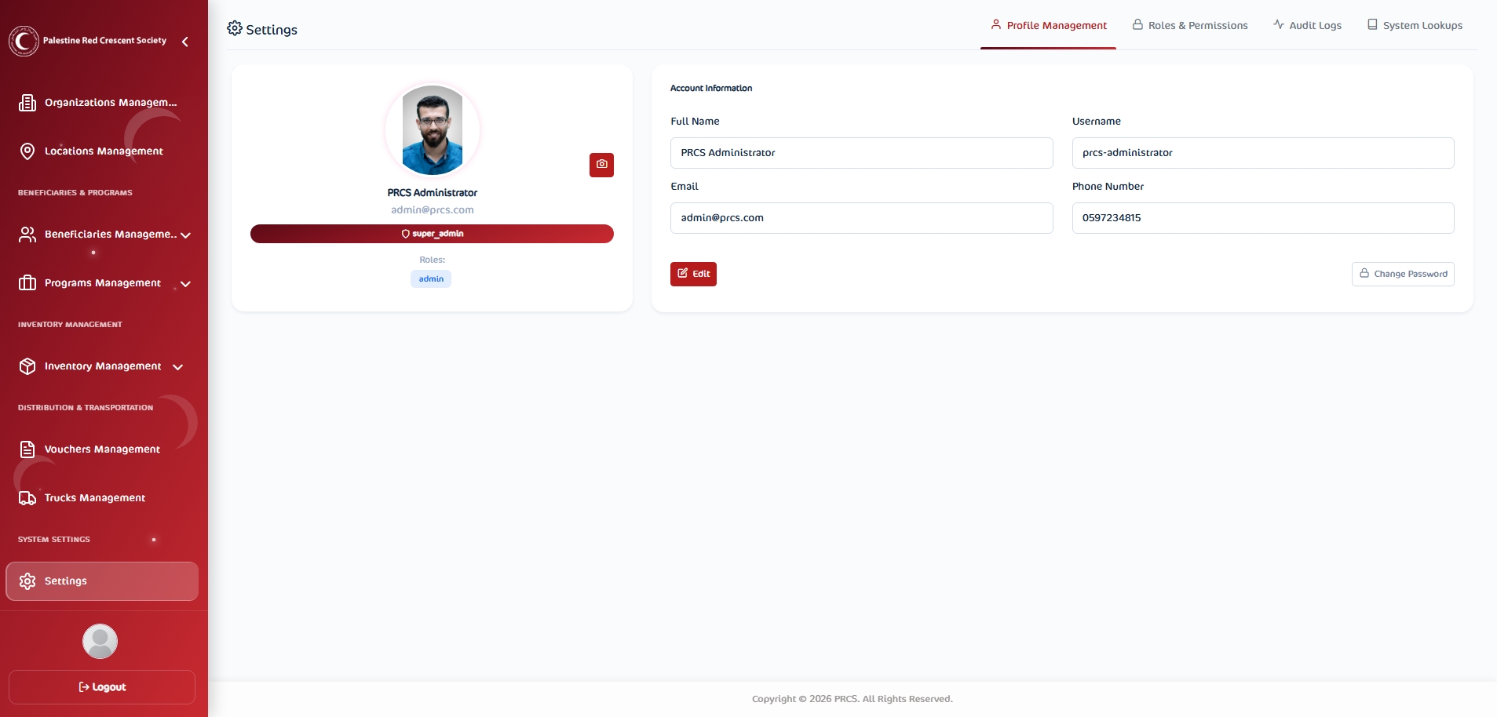Log out using the Logout button
Viewport: 1497px width, 717px height.
click(102, 687)
